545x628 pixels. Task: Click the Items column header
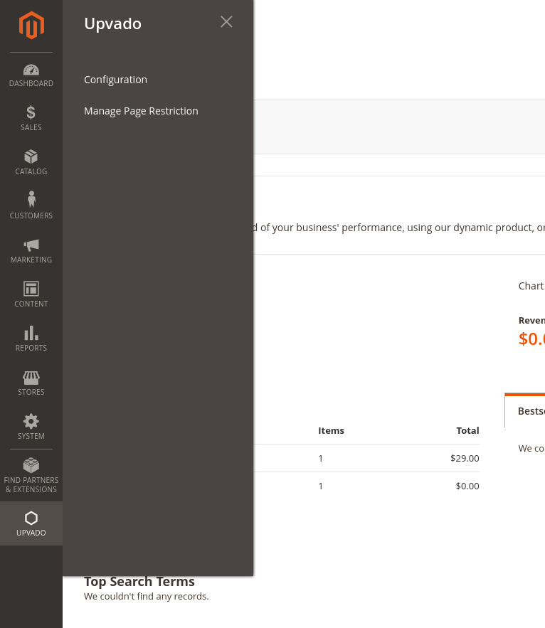(x=331, y=430)
